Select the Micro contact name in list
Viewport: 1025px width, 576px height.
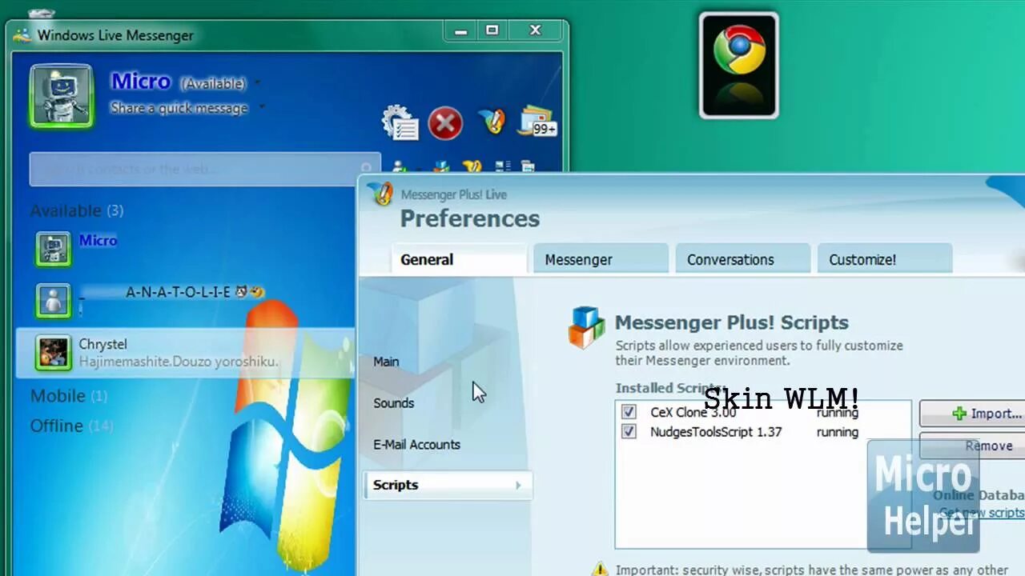click(x=98, y=241)
